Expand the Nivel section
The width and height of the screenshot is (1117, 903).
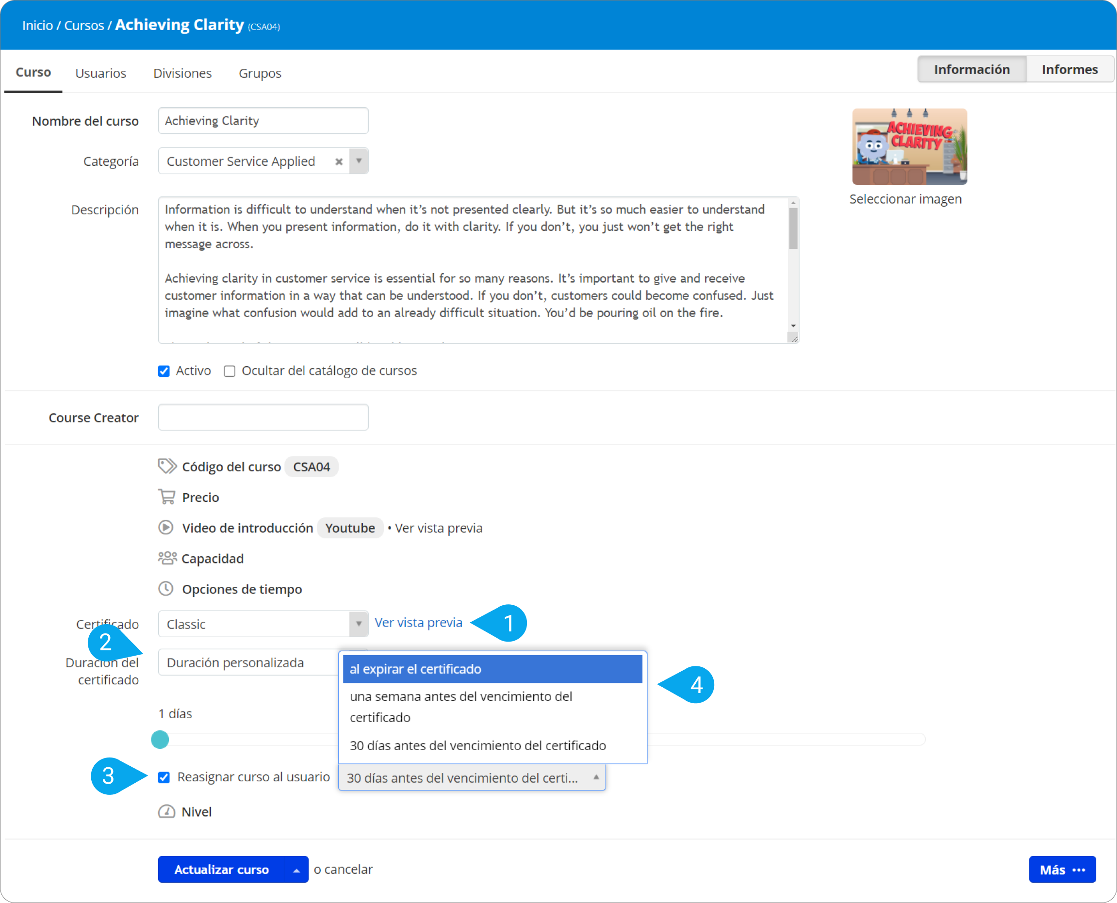(x=196, y=812)
